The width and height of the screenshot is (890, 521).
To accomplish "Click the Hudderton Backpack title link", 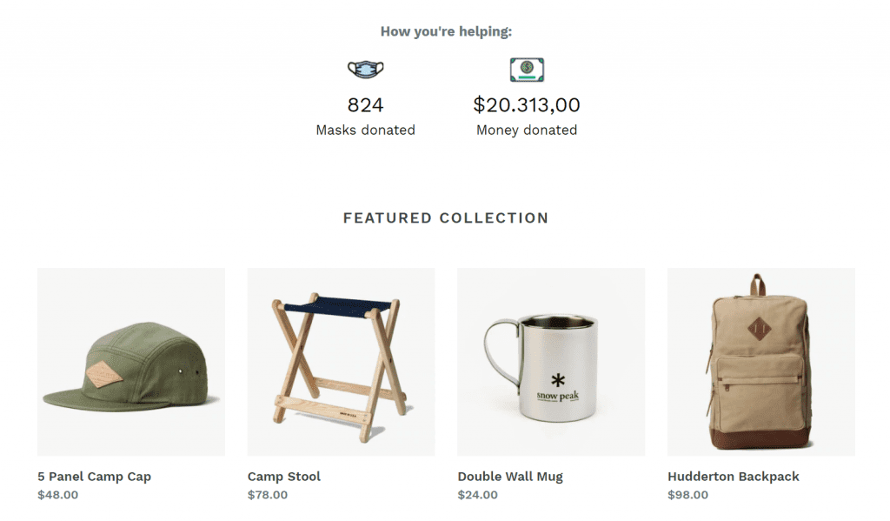I will click(x=733, y=477).
